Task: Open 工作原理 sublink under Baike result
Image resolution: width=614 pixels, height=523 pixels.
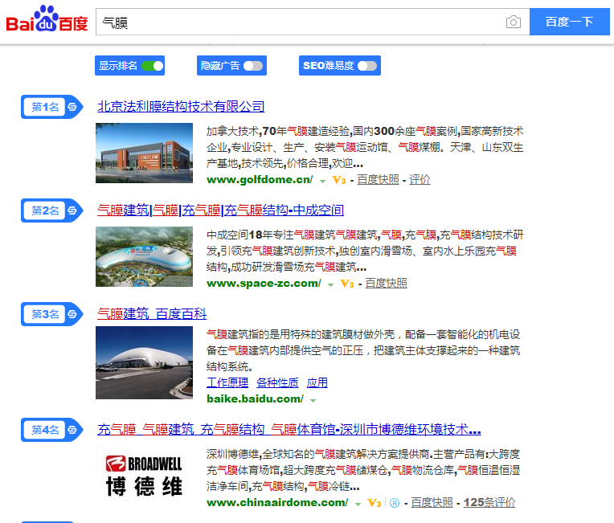Action: pyautogui.click(x=227, y=382)
